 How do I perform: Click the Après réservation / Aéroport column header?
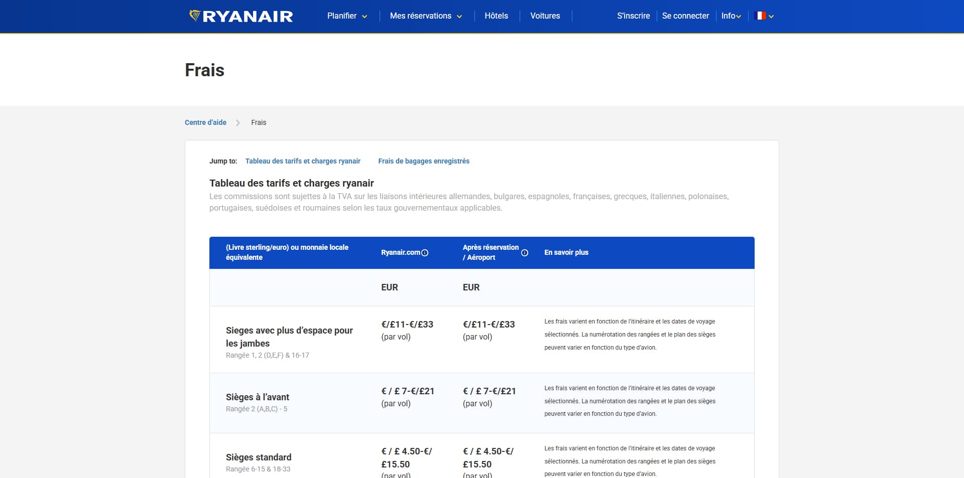pos(491,252)
